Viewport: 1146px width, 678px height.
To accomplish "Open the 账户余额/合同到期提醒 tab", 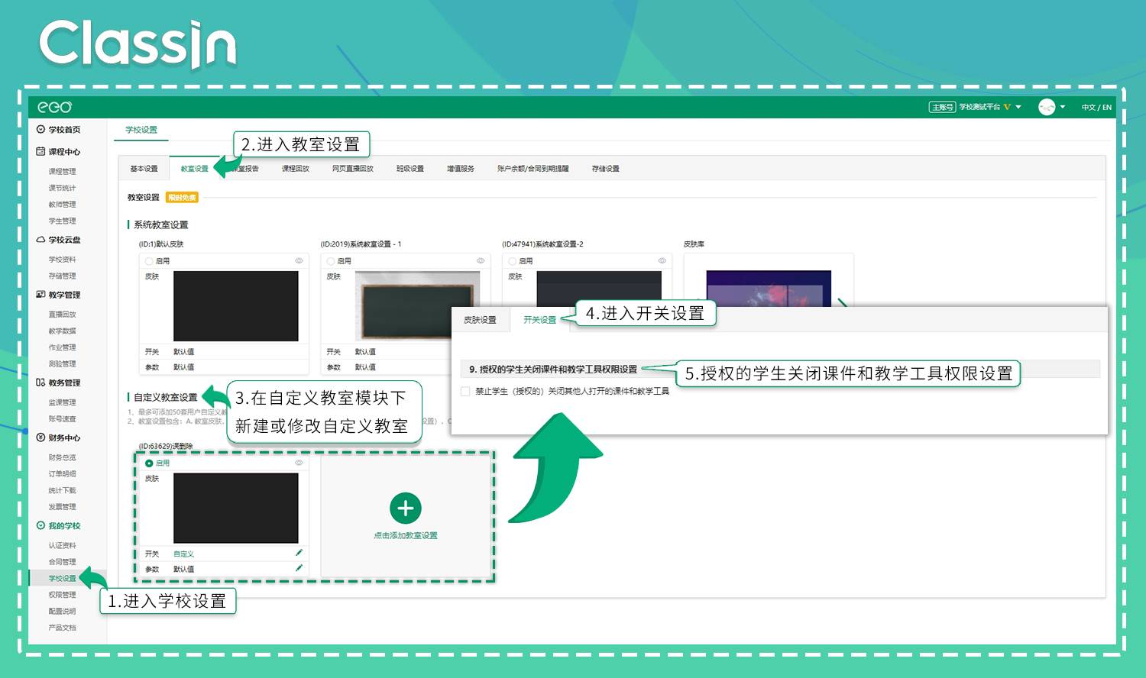I will point(533,169).
